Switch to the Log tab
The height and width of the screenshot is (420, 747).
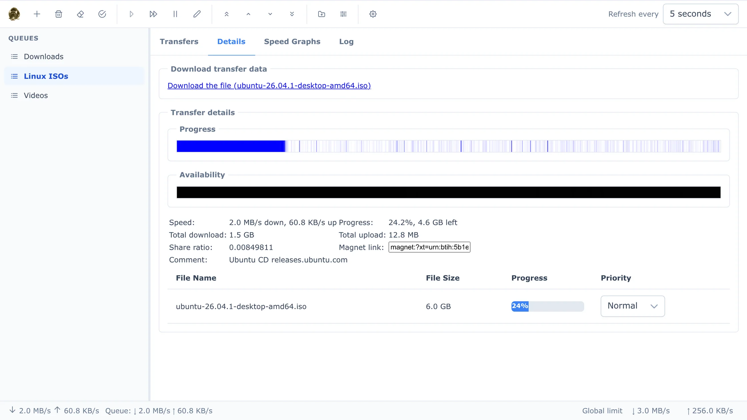[x=346, y=42]
